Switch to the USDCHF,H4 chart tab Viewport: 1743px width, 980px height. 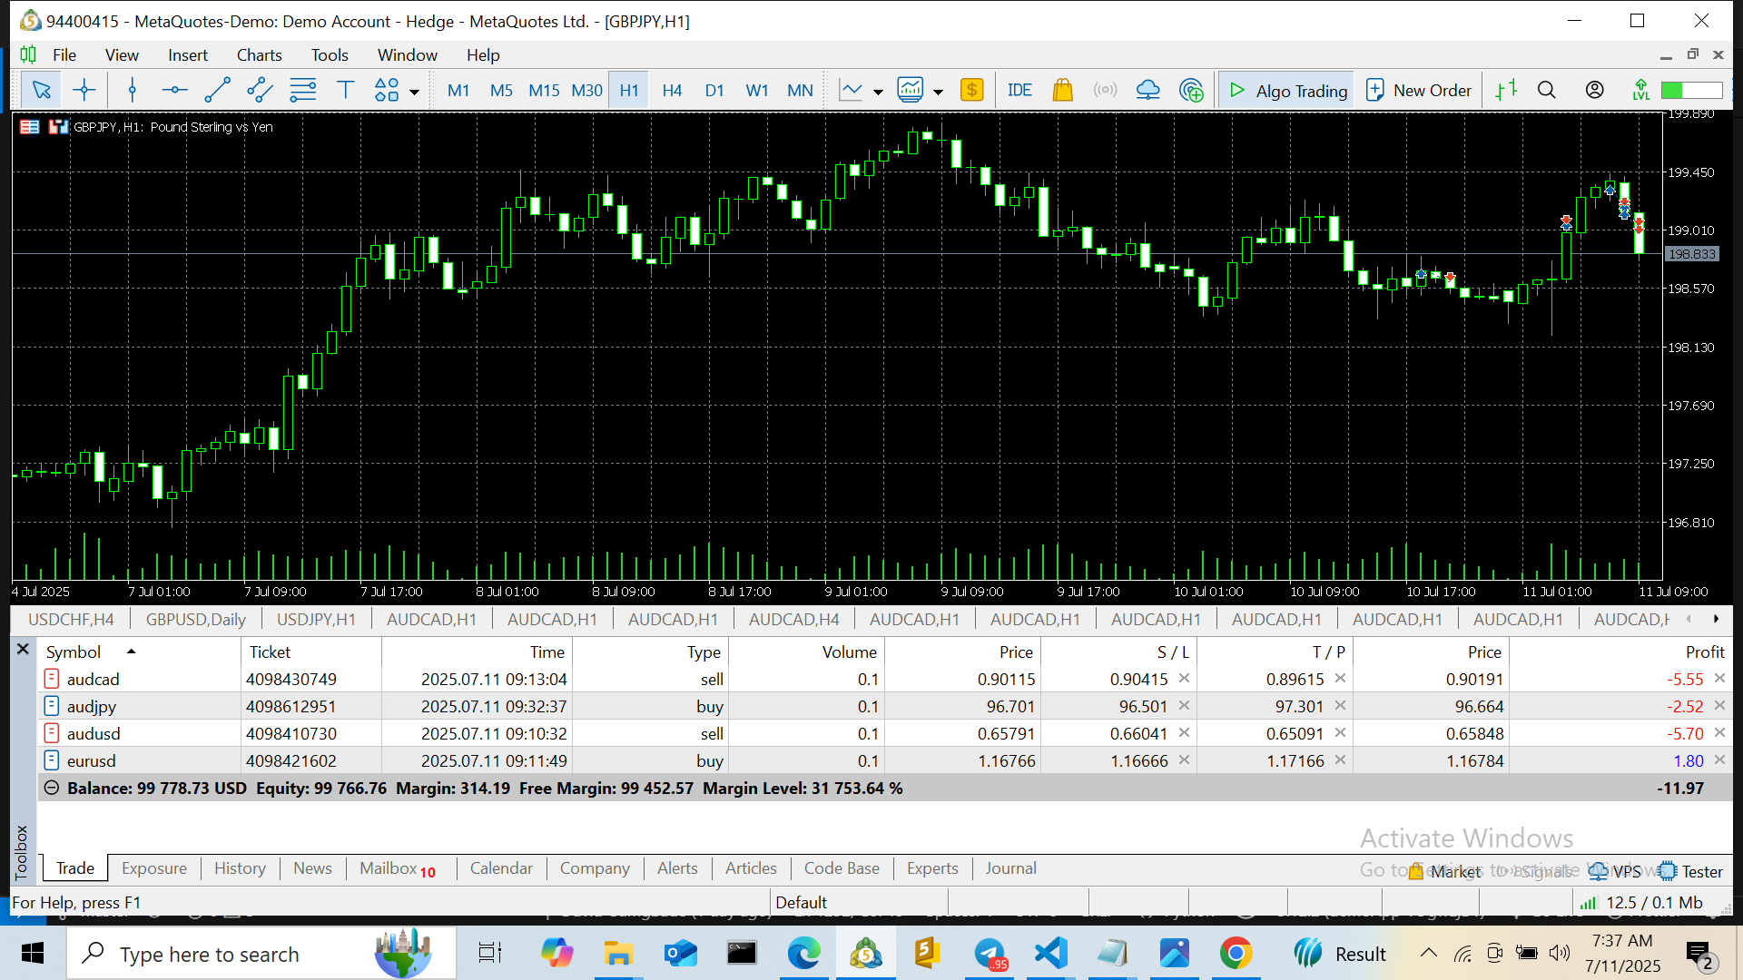(71, 620)
